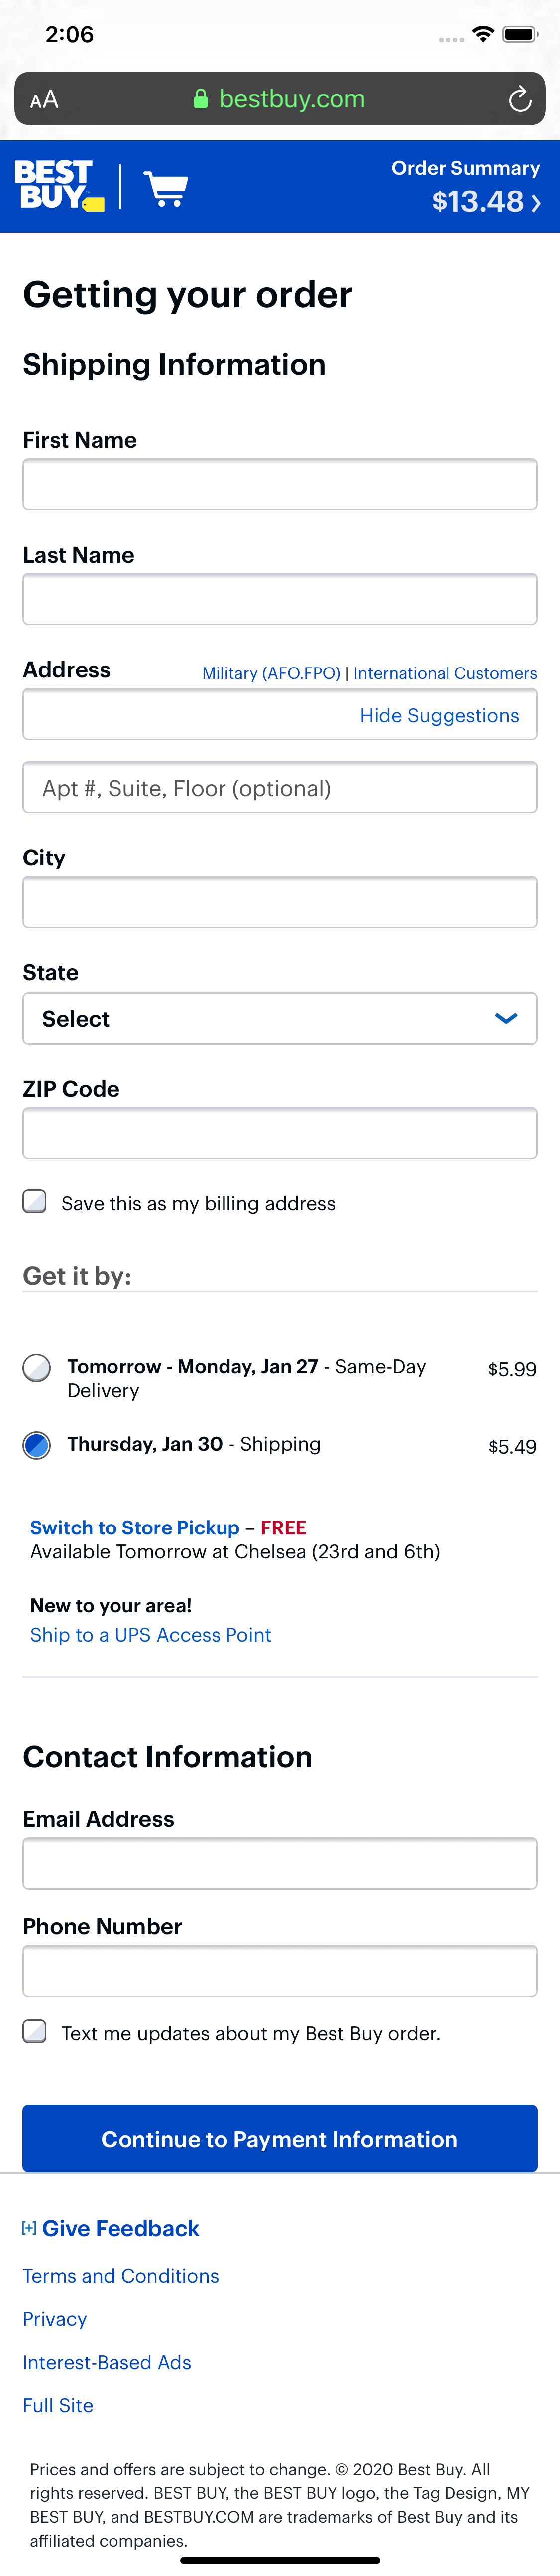Switch to the Full Site view

click(x=57, y=2405)
